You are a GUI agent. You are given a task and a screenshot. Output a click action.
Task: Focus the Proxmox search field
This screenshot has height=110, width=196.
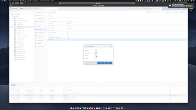(50, 9)
